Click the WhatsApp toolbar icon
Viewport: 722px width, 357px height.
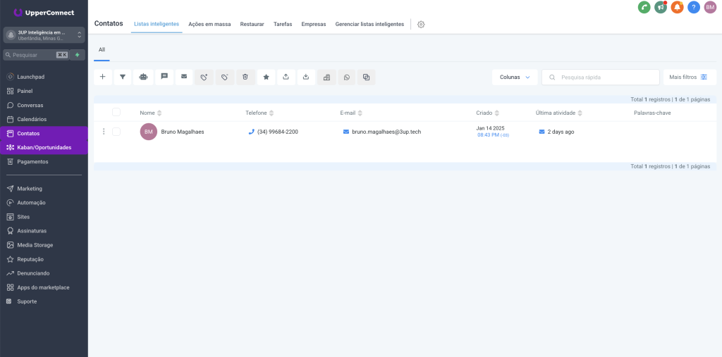click(x=346, y=77)
